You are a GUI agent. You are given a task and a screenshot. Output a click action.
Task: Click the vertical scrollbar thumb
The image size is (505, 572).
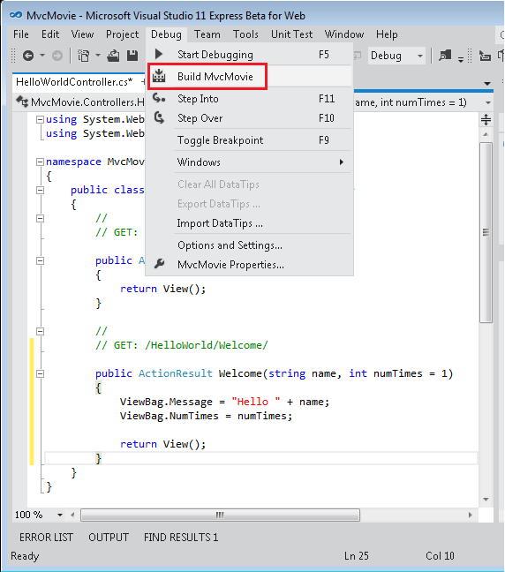click(x=486, y=233)
